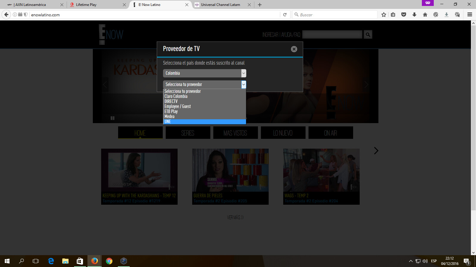Collapse the Selecciona tu proveedor dropdown

[x=205, y=85]
